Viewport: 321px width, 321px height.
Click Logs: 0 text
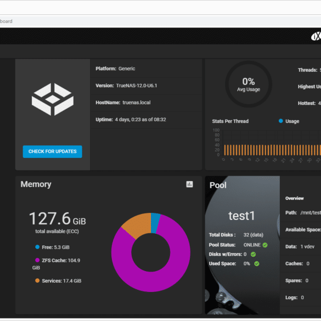click(x=295, y=297)
